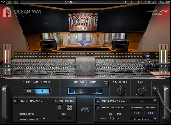The height and width of the screenshot is (125, 171).
Task: Open the Factory Default head preset dropdown
Action: click(144, 119)
